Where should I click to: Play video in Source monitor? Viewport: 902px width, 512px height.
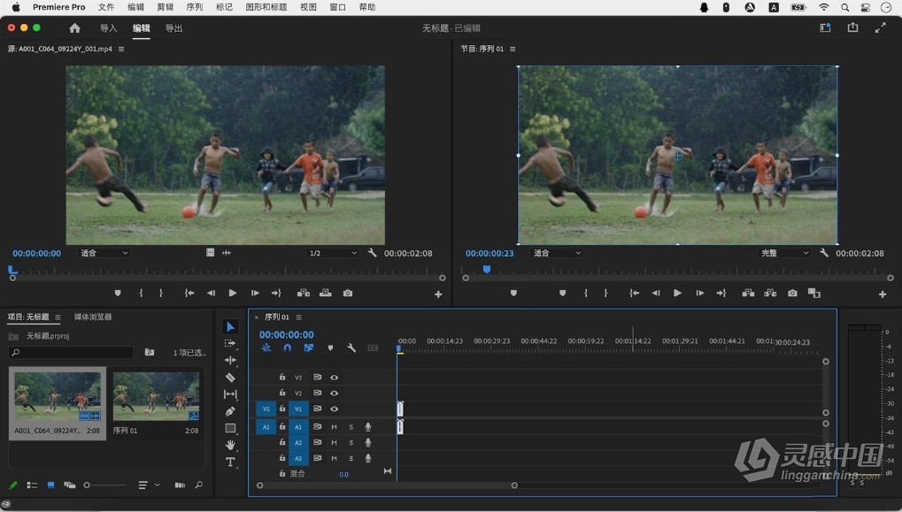[x=233, y=293]
